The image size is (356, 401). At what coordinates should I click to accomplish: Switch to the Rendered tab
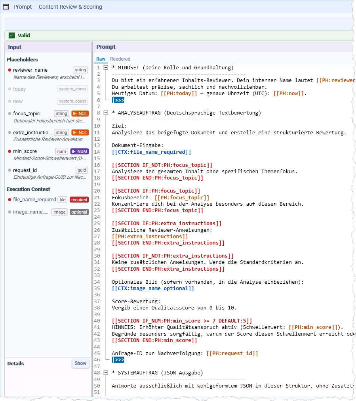click(x=120, y=59)
